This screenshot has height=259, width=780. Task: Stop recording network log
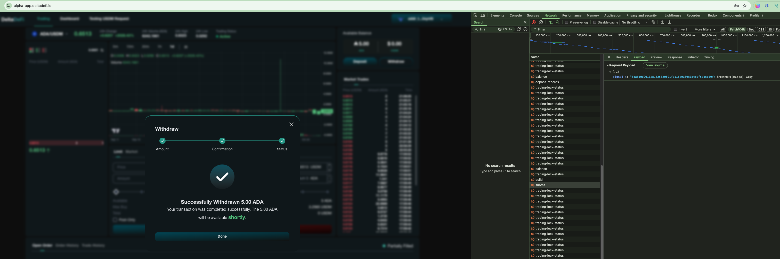pos(533,22)
